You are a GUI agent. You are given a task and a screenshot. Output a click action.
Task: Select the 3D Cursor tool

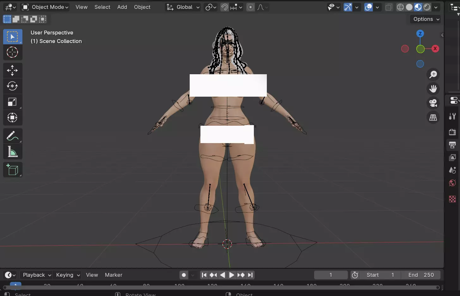click(13, 52)
